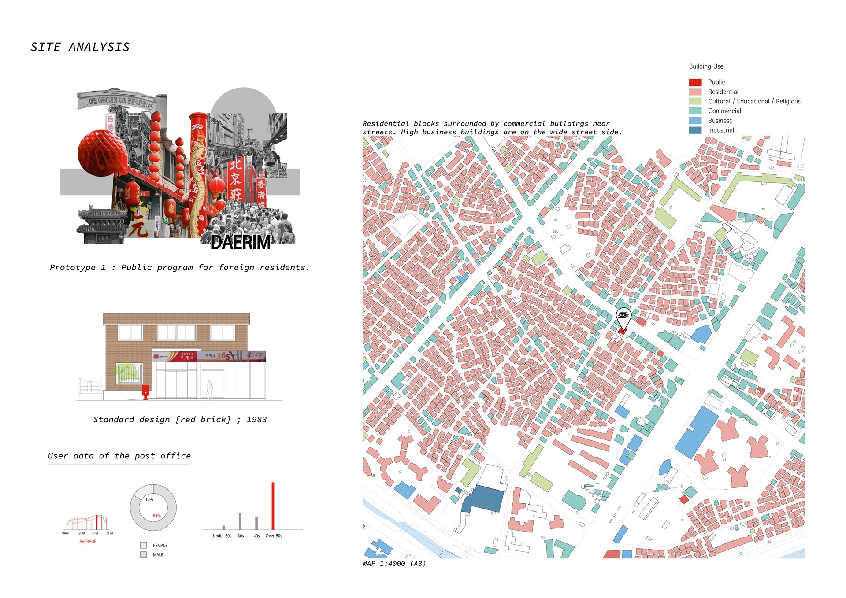Click the AVERAGE hourly usage chart
846x598 pixels.
click(x=87, y=523)
